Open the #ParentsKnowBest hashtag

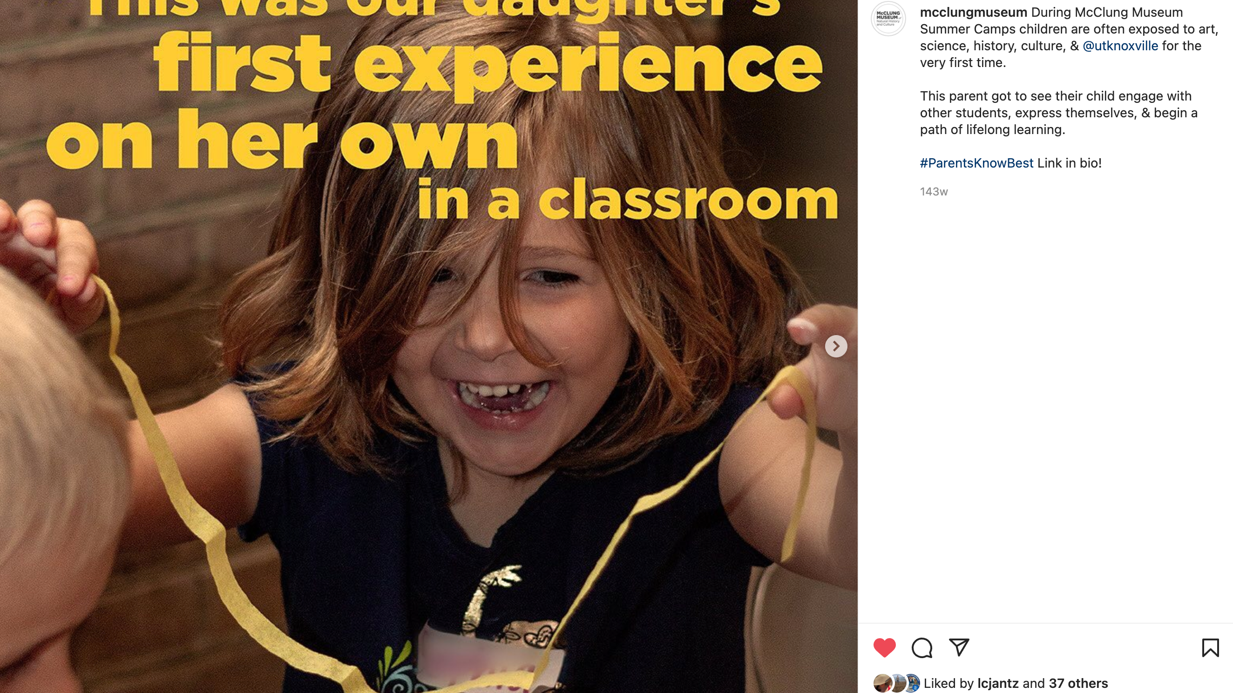[x=976, y=163]
